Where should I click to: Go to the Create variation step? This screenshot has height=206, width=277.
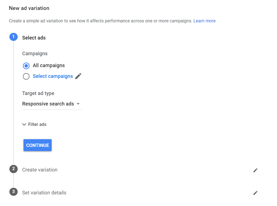click(40, 170)
